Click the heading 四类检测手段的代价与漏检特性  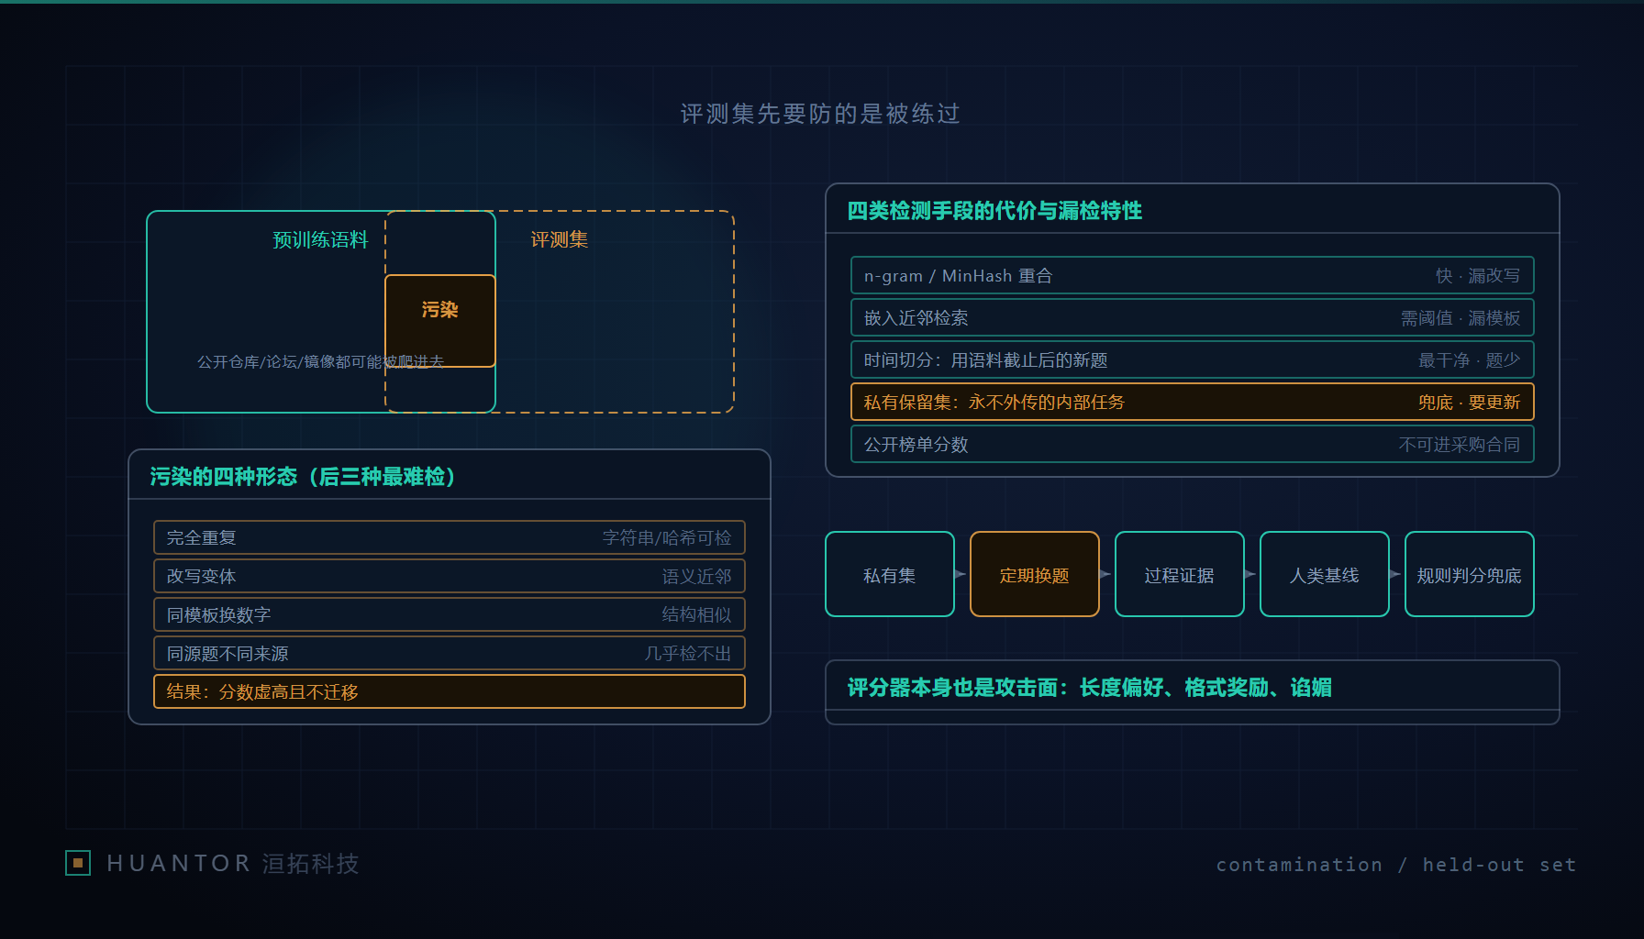[x=994, y=211]
